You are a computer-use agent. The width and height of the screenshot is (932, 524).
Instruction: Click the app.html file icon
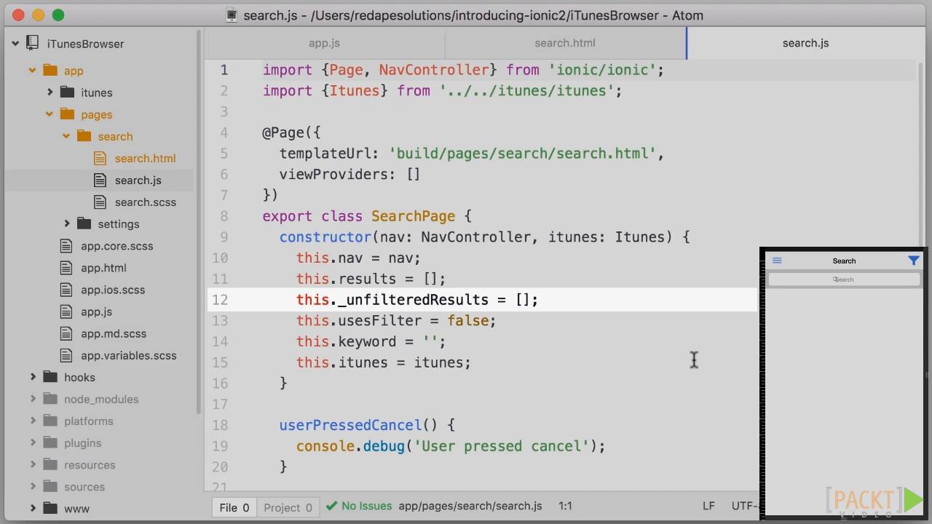point(67,267)
